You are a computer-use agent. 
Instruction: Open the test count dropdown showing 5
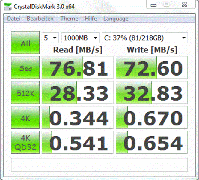tap(50, 38)
